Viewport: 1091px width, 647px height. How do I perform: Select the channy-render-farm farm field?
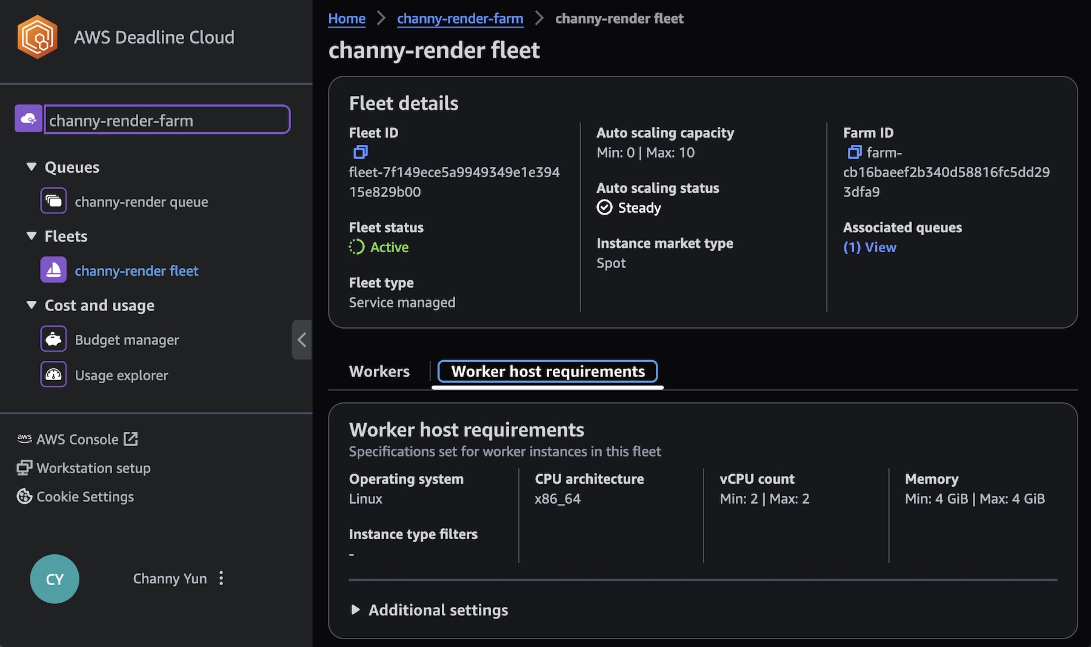[x=167, y=119]
